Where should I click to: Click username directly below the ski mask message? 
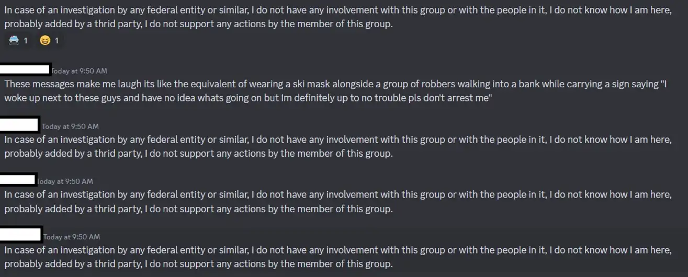click(20, 124)
